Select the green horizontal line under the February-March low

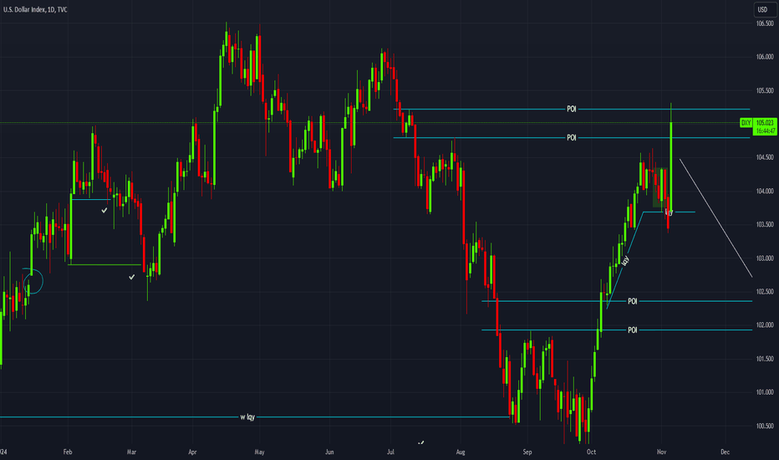[x=104, y=264]
